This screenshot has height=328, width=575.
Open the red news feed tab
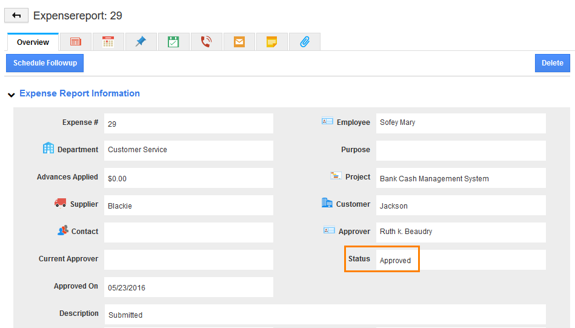click(75, 42)
